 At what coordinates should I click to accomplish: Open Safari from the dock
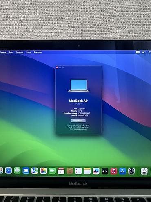tap(9, 171)
